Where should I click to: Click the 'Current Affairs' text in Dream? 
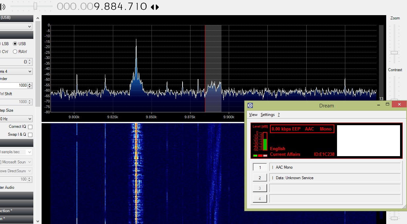[285, 154]
